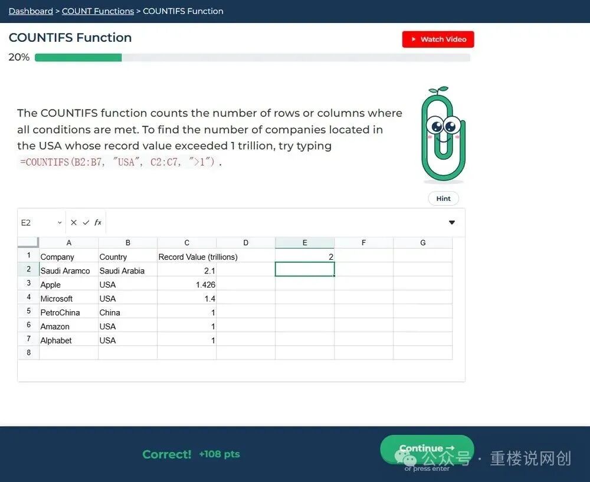Image resolution: width=590 pixels, height=482 pixels.
Task: Click the Alphabet cell
Action: [69, 339]
